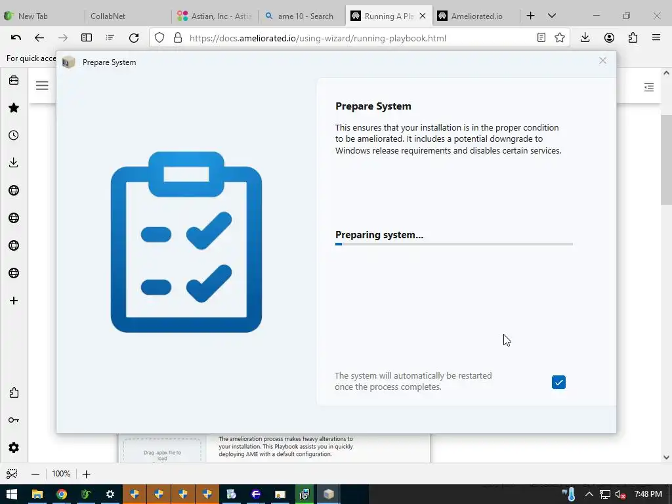
Task: Open the network tray icon
Action: pos(604,494)
